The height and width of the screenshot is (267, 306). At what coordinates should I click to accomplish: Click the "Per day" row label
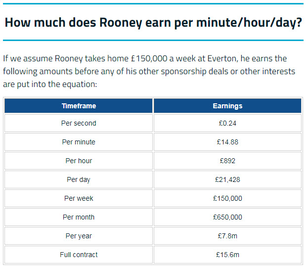pyautogui.click(x=79, y=179)
